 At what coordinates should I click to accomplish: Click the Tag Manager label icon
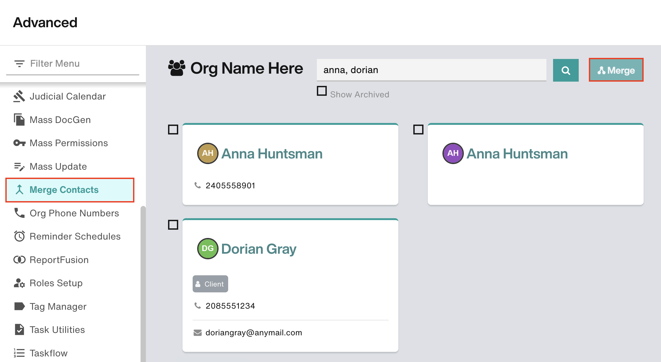point(19,306)
